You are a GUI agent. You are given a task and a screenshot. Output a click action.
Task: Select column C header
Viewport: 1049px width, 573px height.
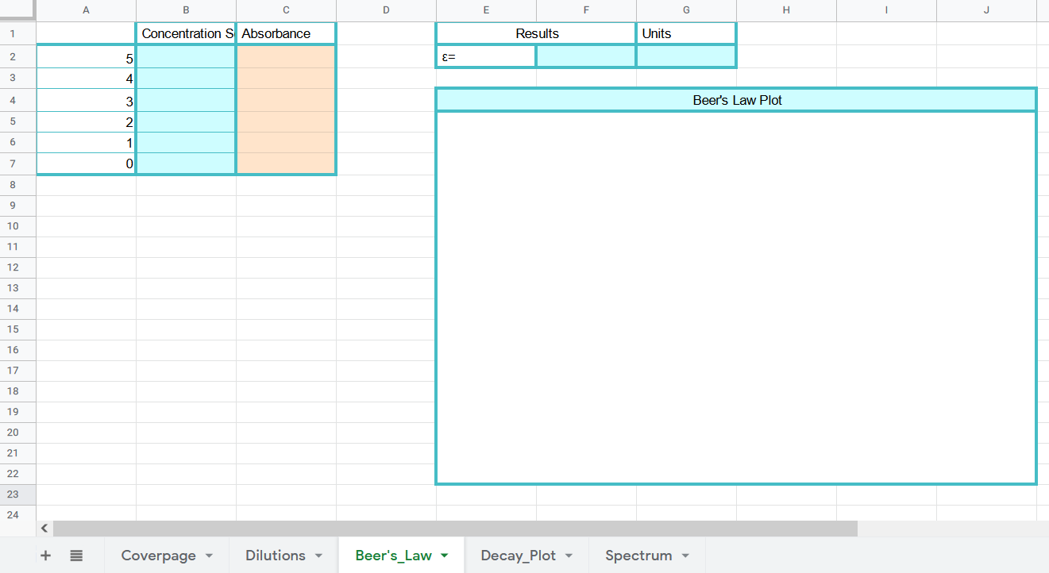286,10
